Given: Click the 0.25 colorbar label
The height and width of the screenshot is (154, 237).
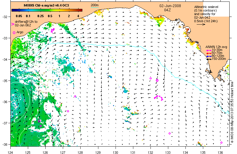Looking at the screenshot, I should pos(41,16).
